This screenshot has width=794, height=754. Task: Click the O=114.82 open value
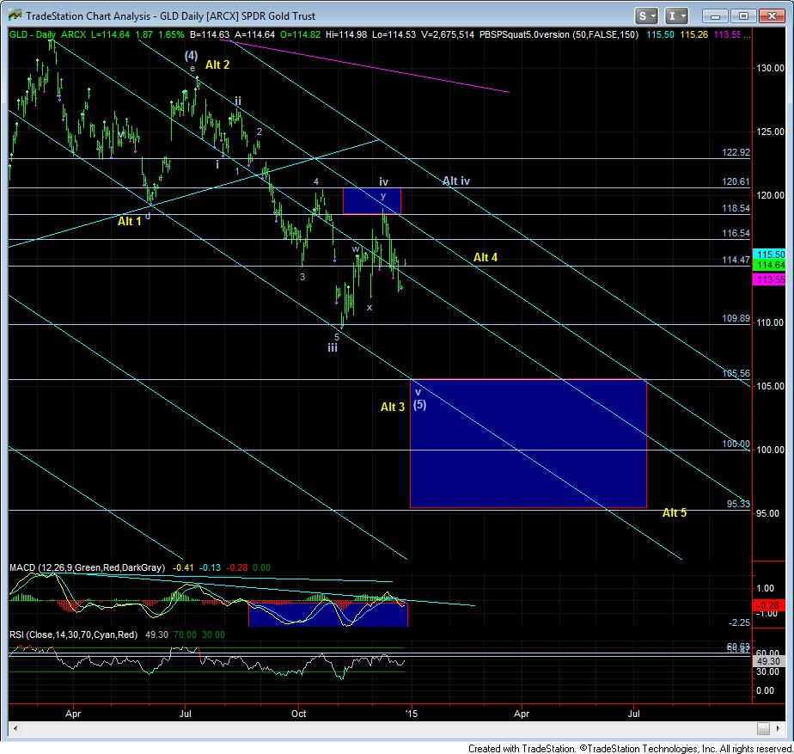point(300,35)
